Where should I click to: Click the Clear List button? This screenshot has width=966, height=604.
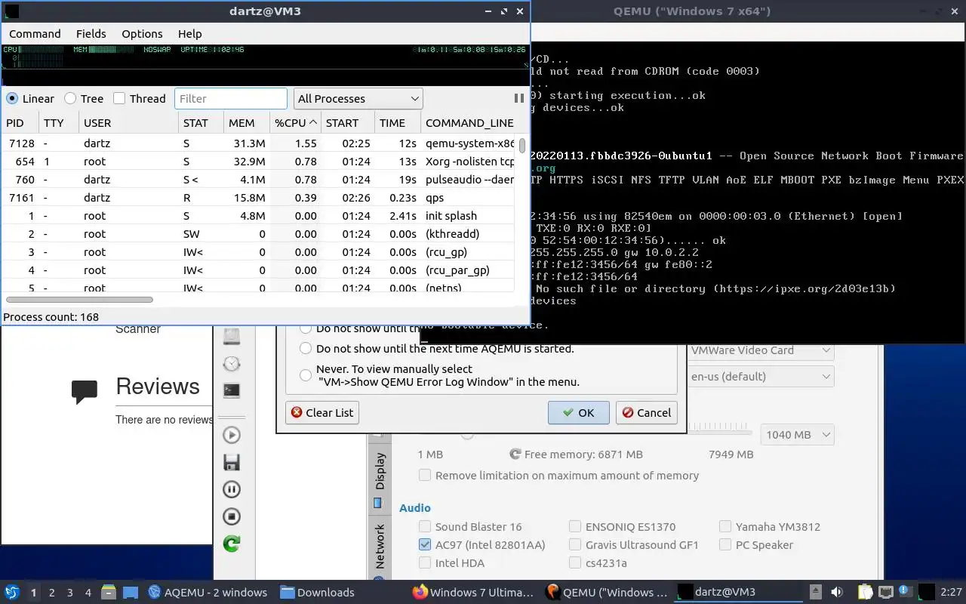pos(322,412)
